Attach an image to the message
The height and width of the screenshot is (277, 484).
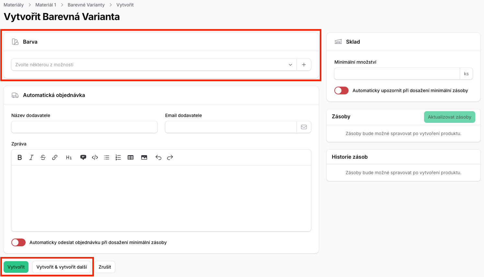(x=144, y=157)
